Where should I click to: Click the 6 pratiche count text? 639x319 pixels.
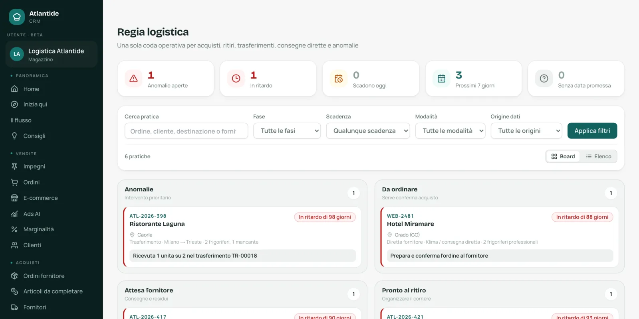tap(137, 156)
